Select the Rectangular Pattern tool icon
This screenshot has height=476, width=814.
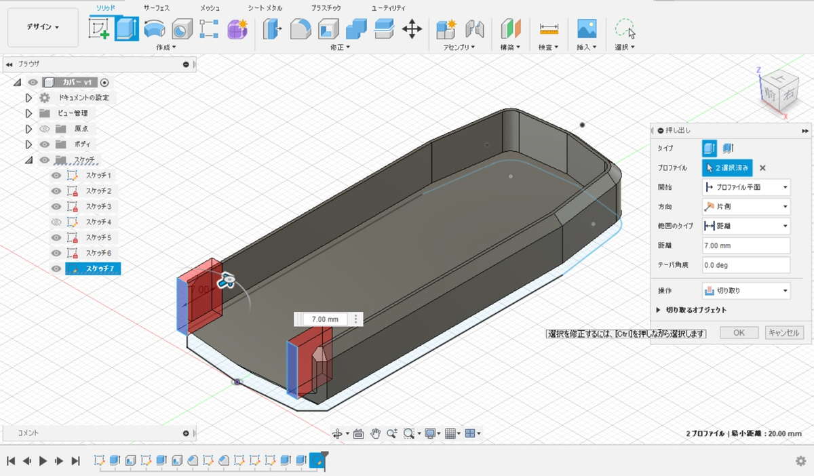pos(208,28)
